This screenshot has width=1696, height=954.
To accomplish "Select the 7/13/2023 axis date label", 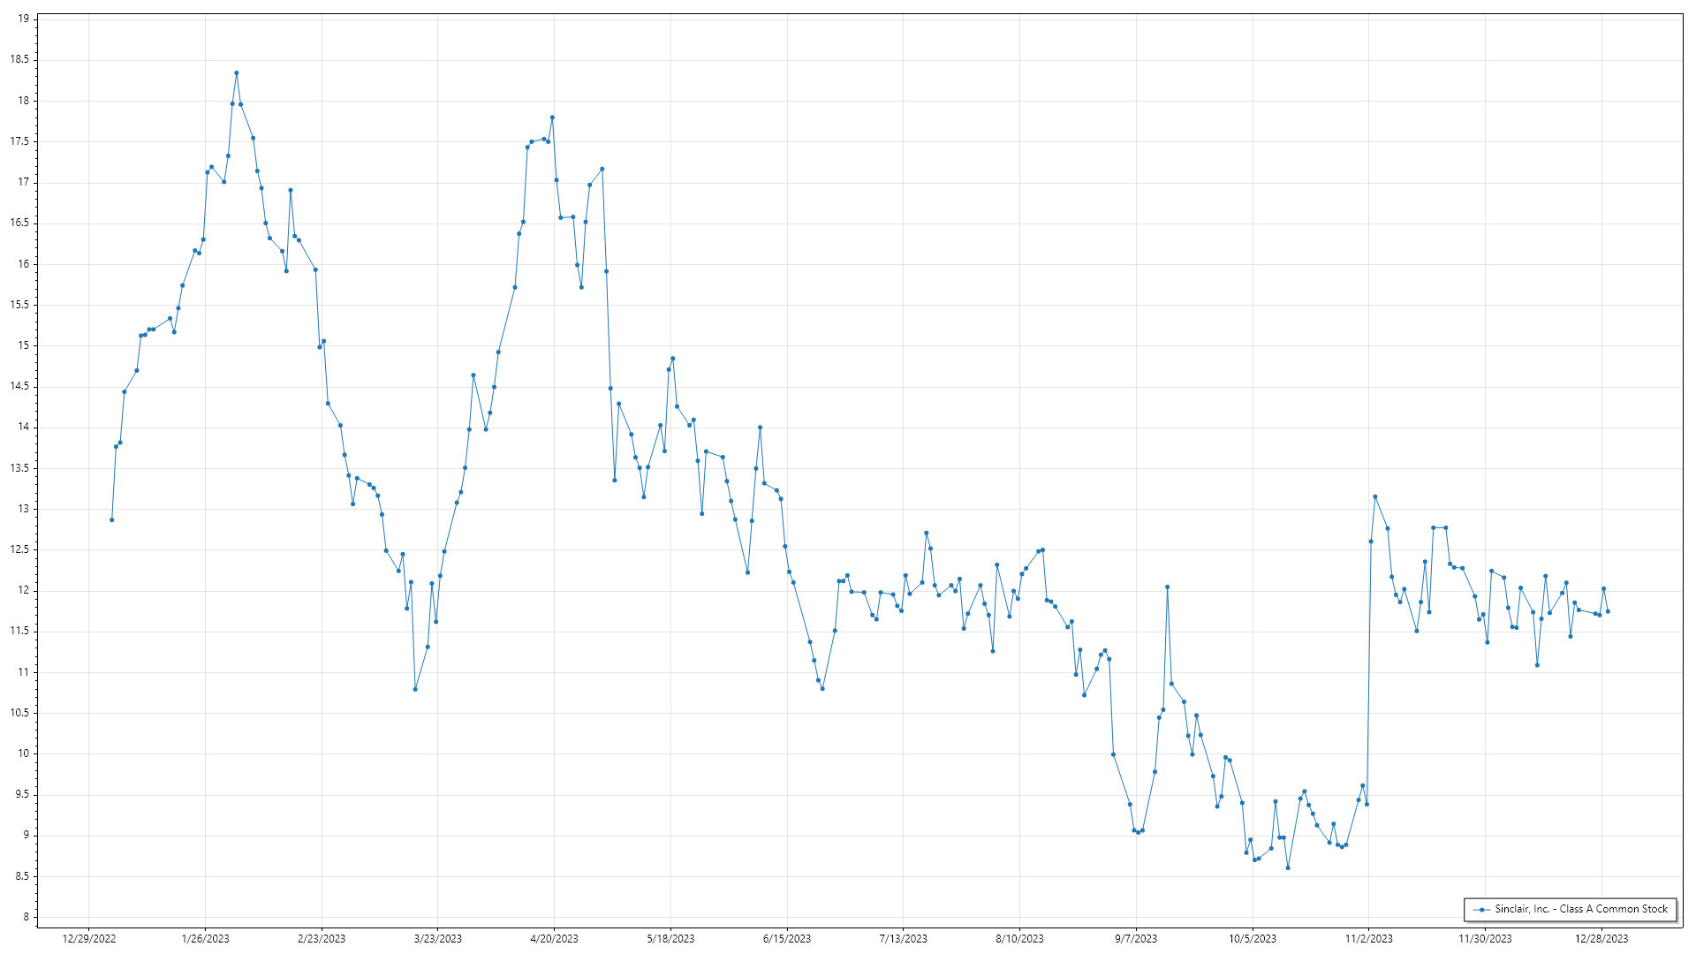I will coord(903,939).
